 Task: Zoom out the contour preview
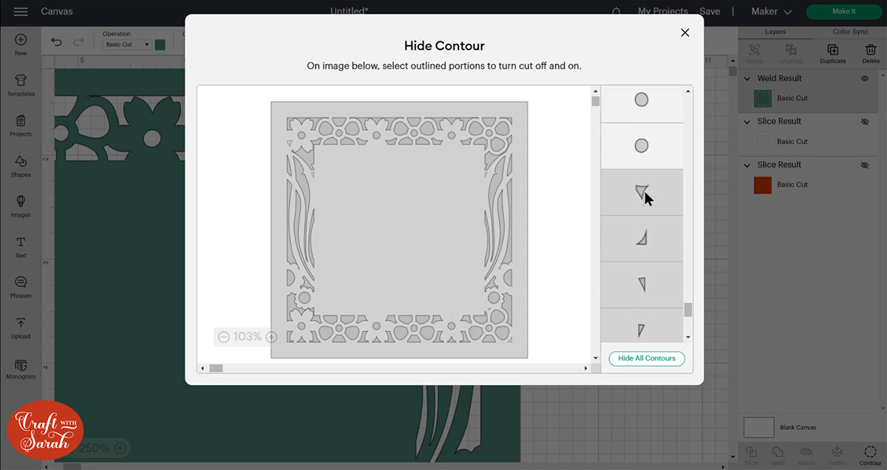point(223,337)
